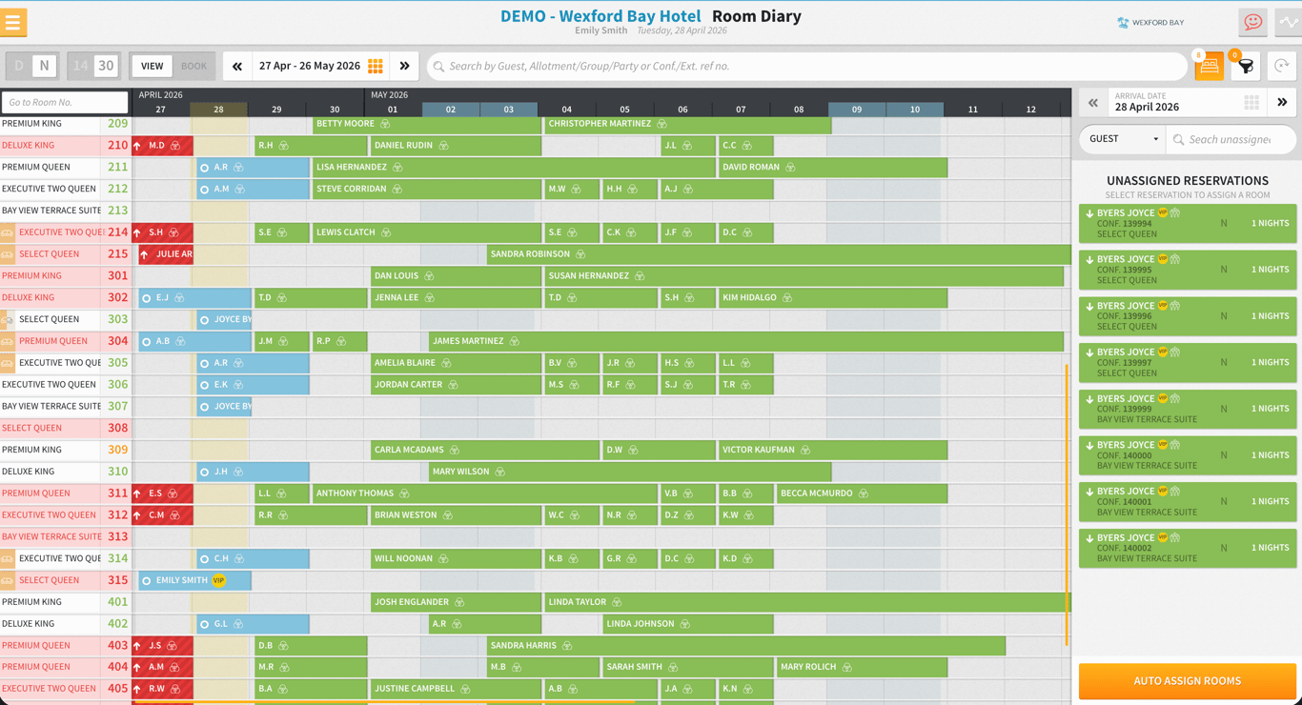Click VIP badge on Emily Smith booking
Image resolution: width=1302 pixels, height=705 pixels.
pyautogui.click(x=219, y=580)
